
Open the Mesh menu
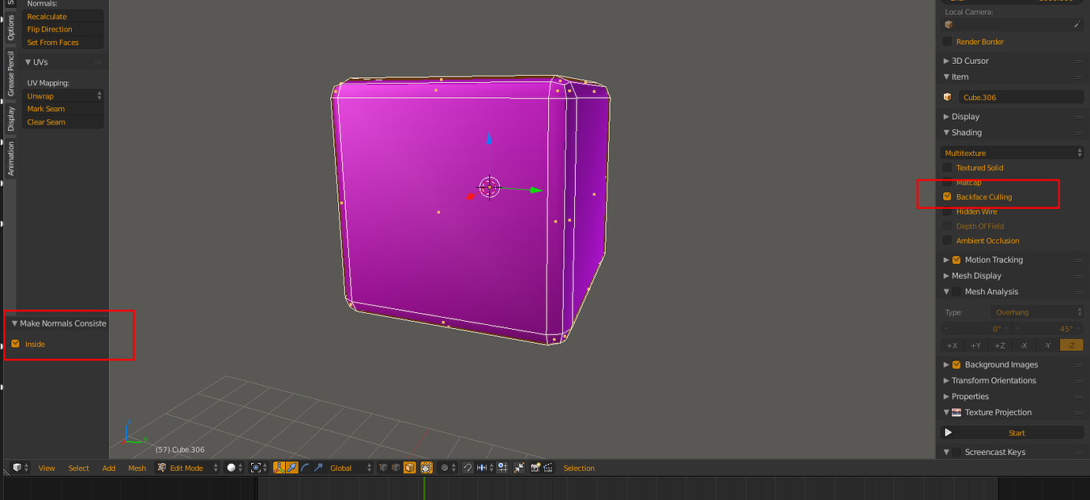coord(137,467)
